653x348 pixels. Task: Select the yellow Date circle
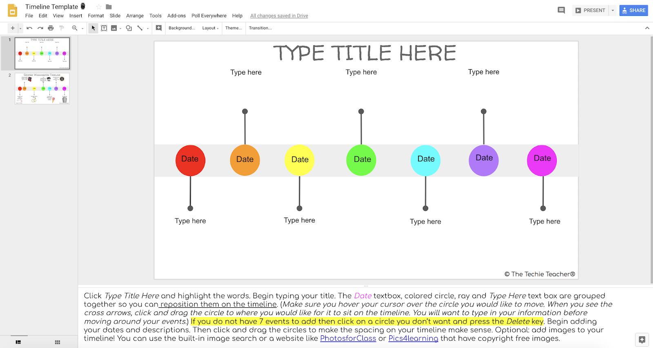(300, 160)
